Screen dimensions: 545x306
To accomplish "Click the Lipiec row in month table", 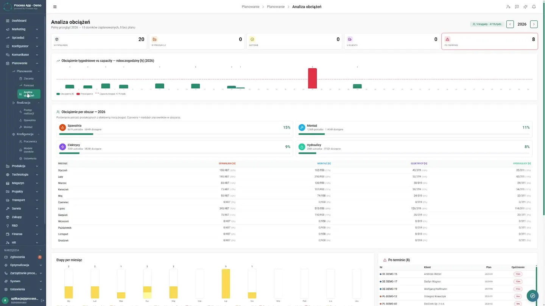I will [x=294, y=209].
